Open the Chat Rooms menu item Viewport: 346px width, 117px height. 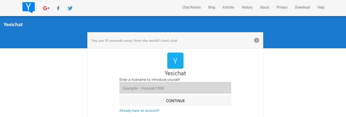pyautogui.click(x=192, y=8)
